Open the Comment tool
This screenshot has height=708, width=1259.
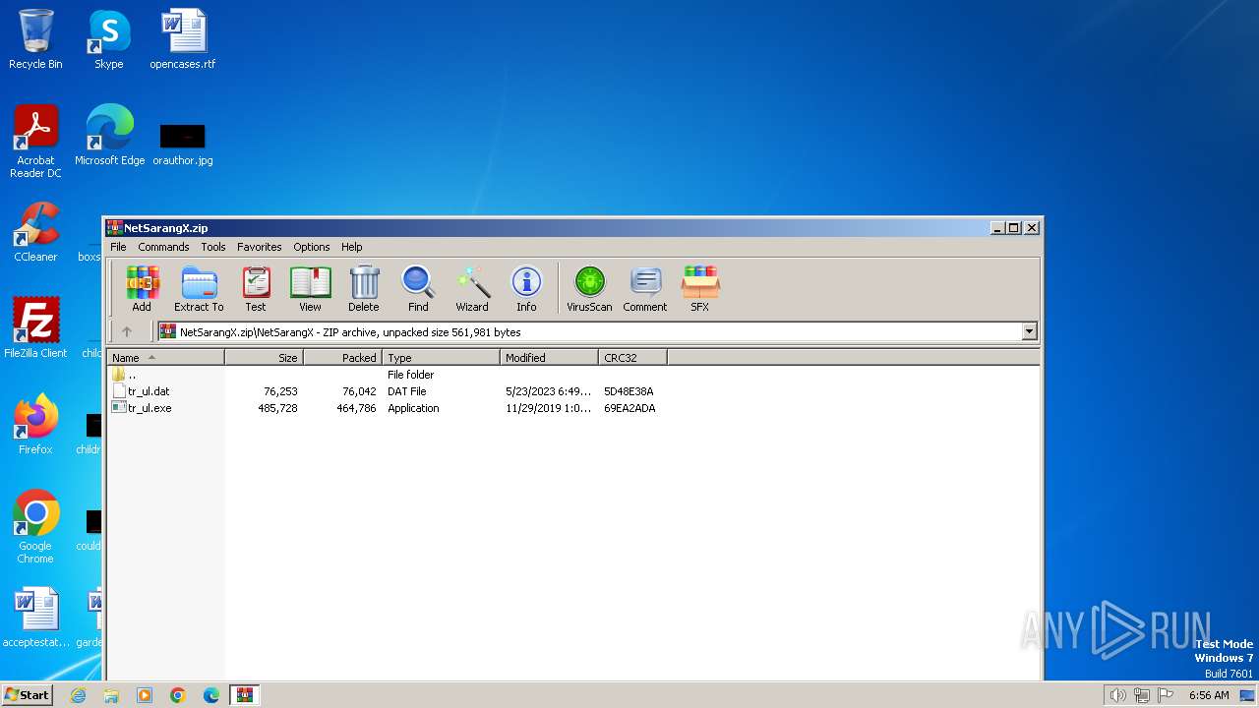645,288
